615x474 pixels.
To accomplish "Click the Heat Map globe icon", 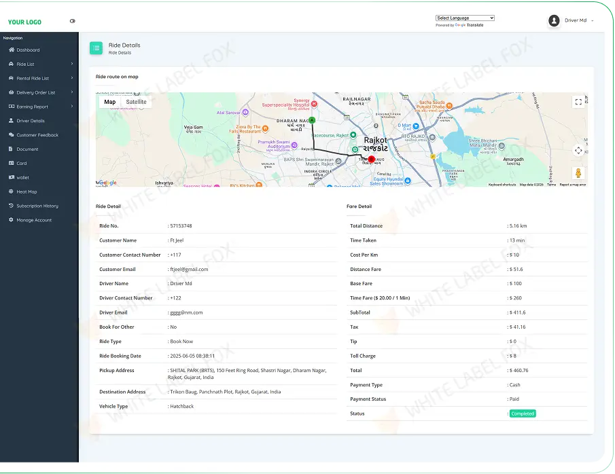I will [12, 192].
